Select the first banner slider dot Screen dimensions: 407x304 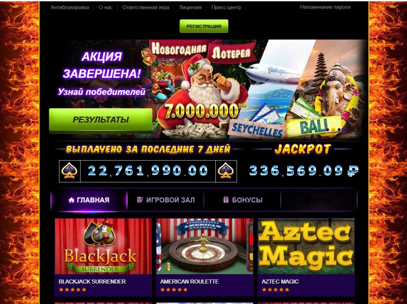click(x=328, y=129)
